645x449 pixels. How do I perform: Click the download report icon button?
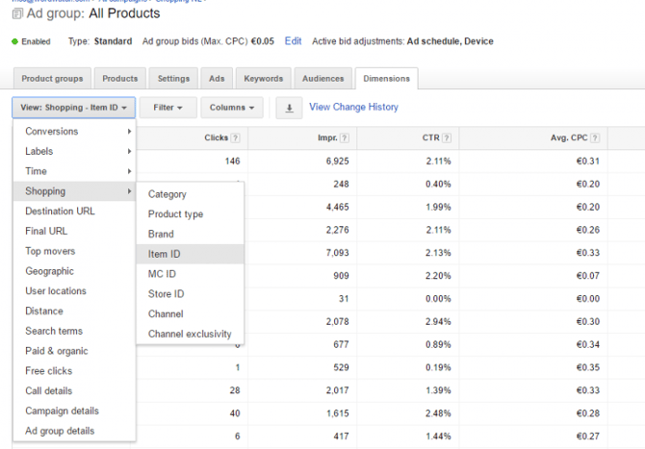pos(289,108)
